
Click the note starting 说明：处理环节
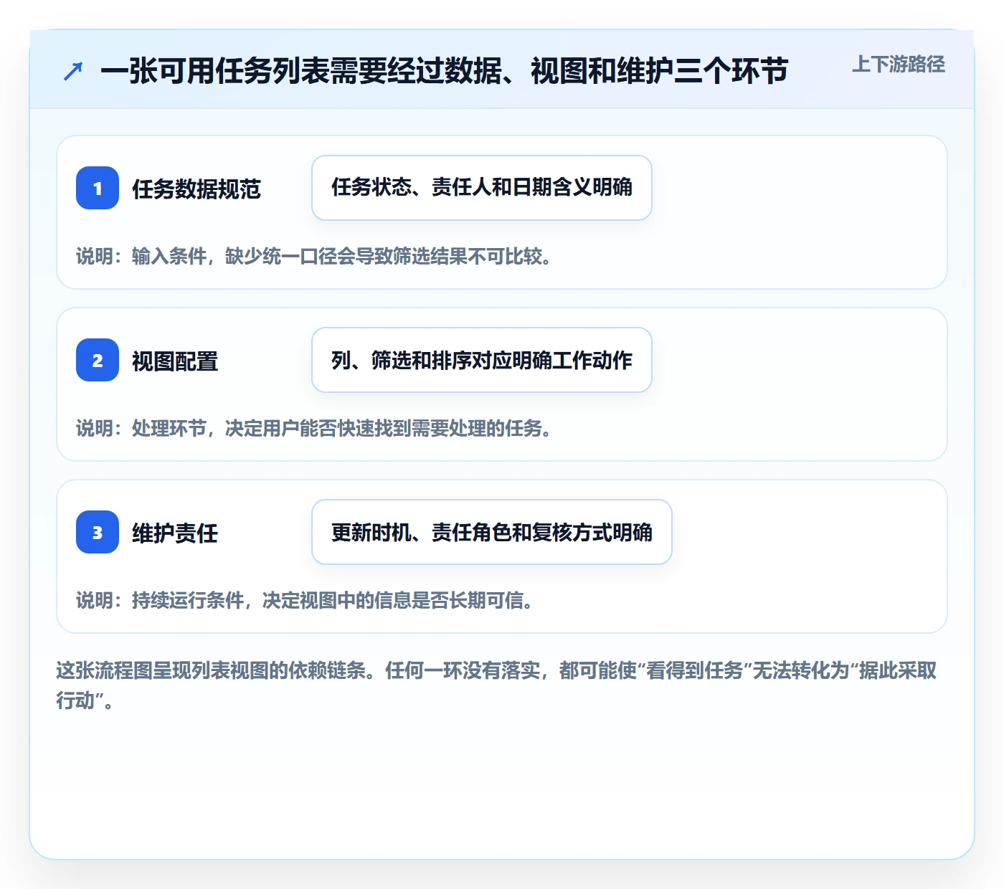pyautogui.click(x=314, y=429)
